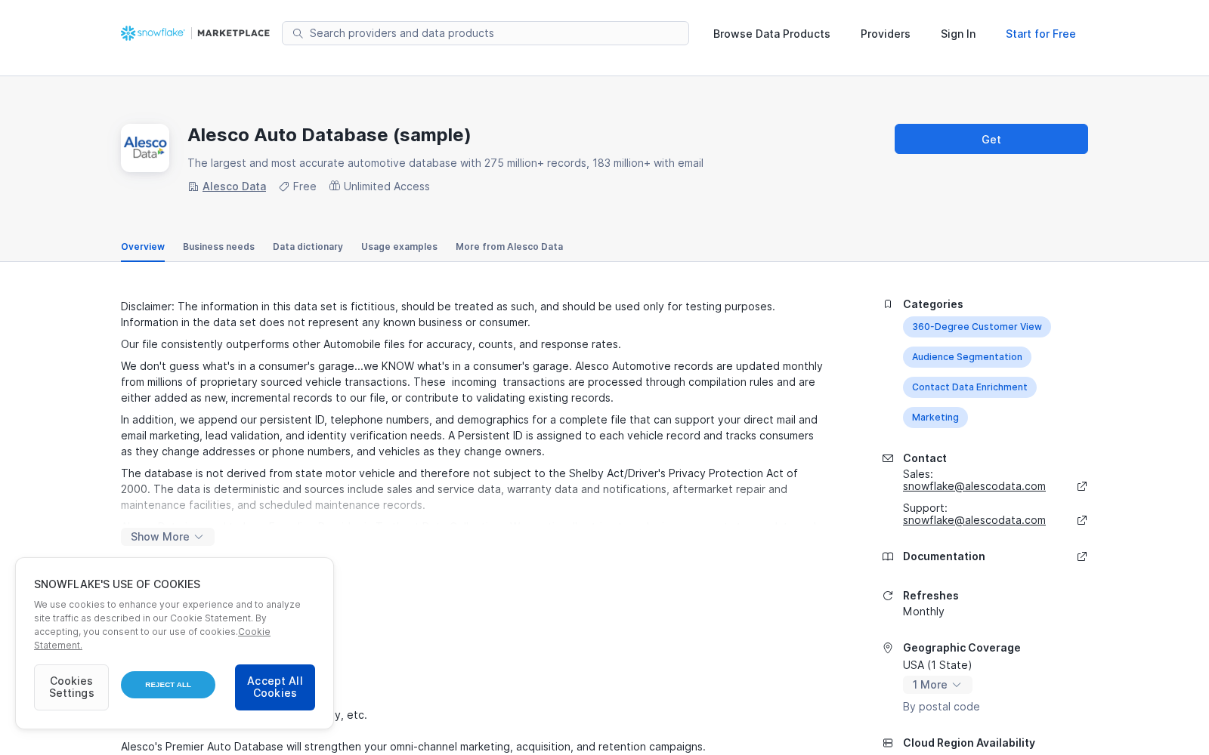Screen dimensions: 1209x755
Task: Click the provider building icon beside Alesco Data
Action: (x=193, y=186)
